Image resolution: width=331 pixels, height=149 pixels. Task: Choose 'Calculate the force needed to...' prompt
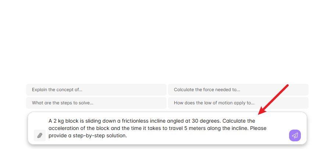[x=238, y=90]
